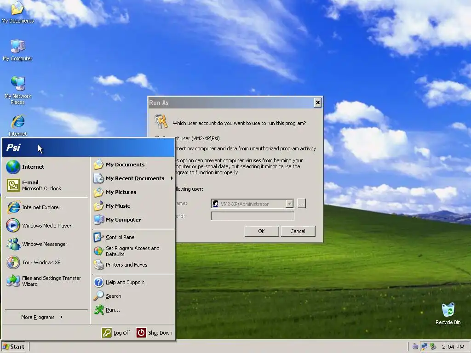Click the keys icon in Run As dialog
471x353 pixels.
pos(161,121)
